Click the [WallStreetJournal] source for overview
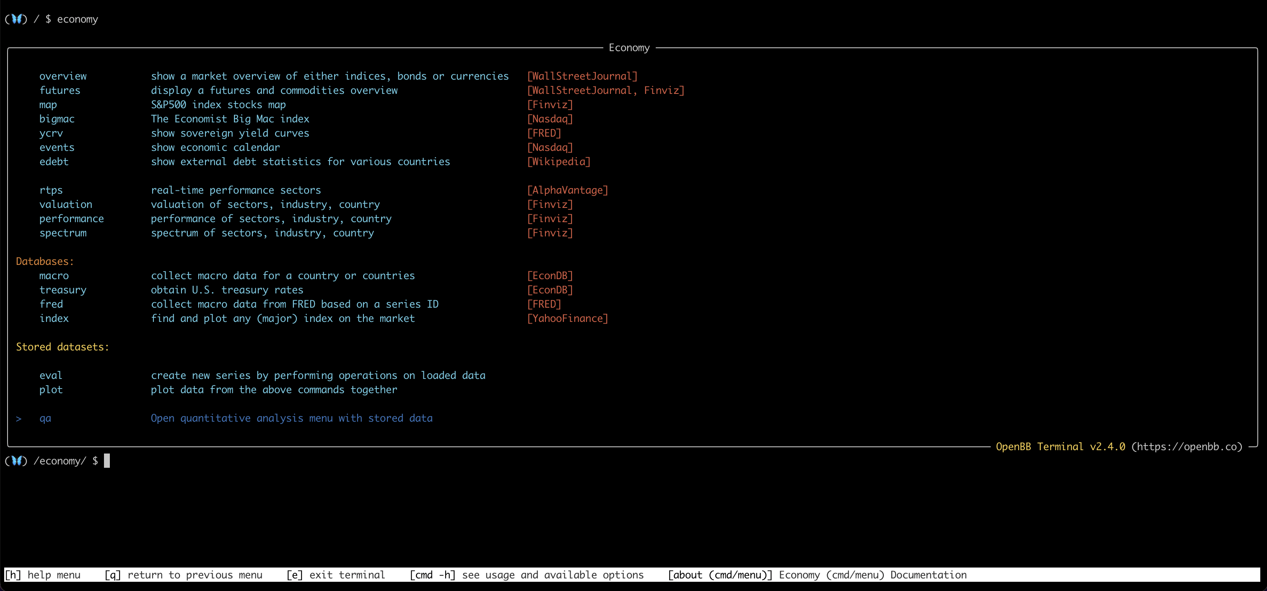The width and height of the screenshot is (1267, 591). click(582, 76)
